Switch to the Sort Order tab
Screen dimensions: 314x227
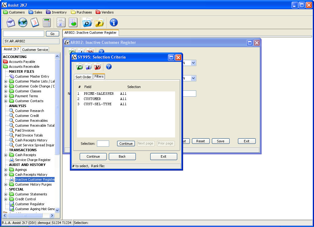pyautogui.click(x=83, y=77)
